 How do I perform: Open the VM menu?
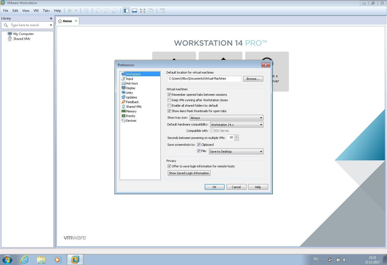point(36,11)
